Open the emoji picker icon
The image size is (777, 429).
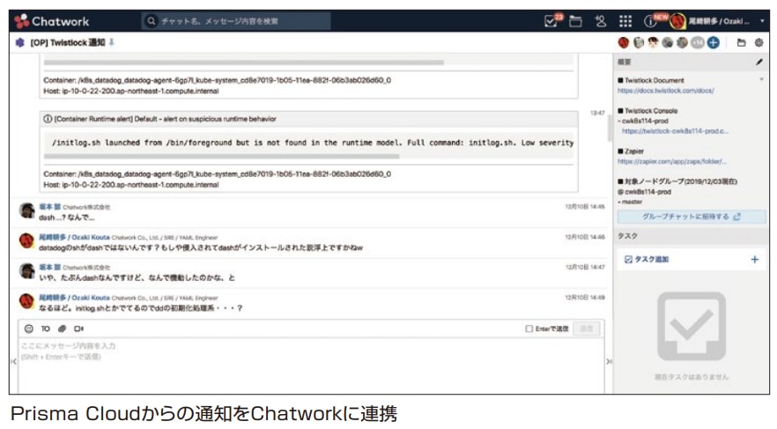coord(29,329)
